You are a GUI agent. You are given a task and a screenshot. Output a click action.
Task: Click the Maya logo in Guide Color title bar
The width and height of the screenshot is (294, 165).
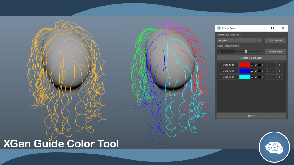(x=218, y=28)
